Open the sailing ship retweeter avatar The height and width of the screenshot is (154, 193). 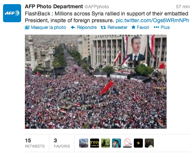pos(84,143)
